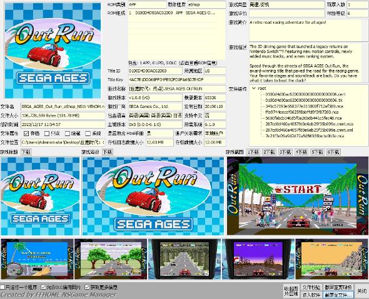Collapse the root node in file structure tree
Image resolution: width=369 pixels, height=299 pixels.
(x=254, y=88)
